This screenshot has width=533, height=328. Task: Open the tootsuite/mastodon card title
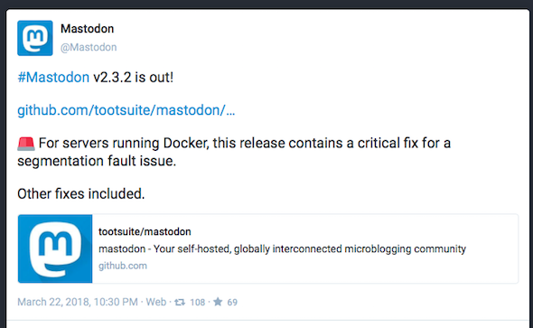click(x=145, y=232)
